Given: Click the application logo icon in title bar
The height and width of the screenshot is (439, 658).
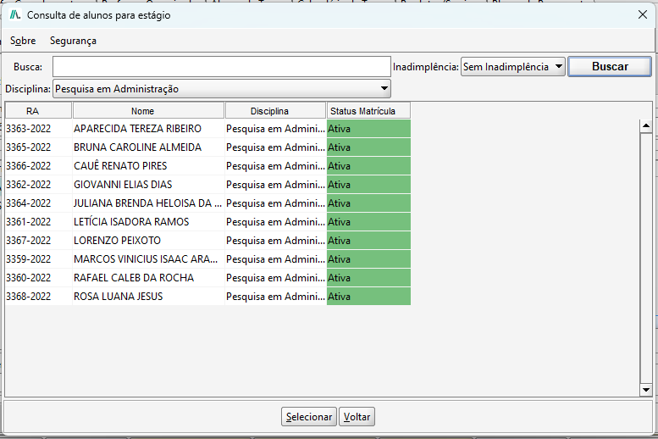Looking at the screenshot, I should (x=15, y=15).
